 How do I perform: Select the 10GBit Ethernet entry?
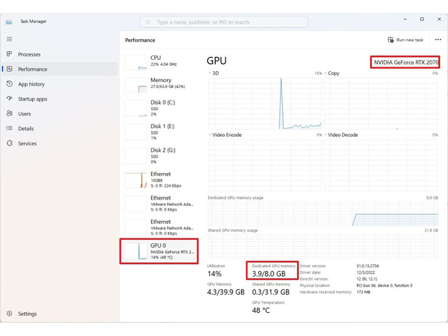pos(159,180)
